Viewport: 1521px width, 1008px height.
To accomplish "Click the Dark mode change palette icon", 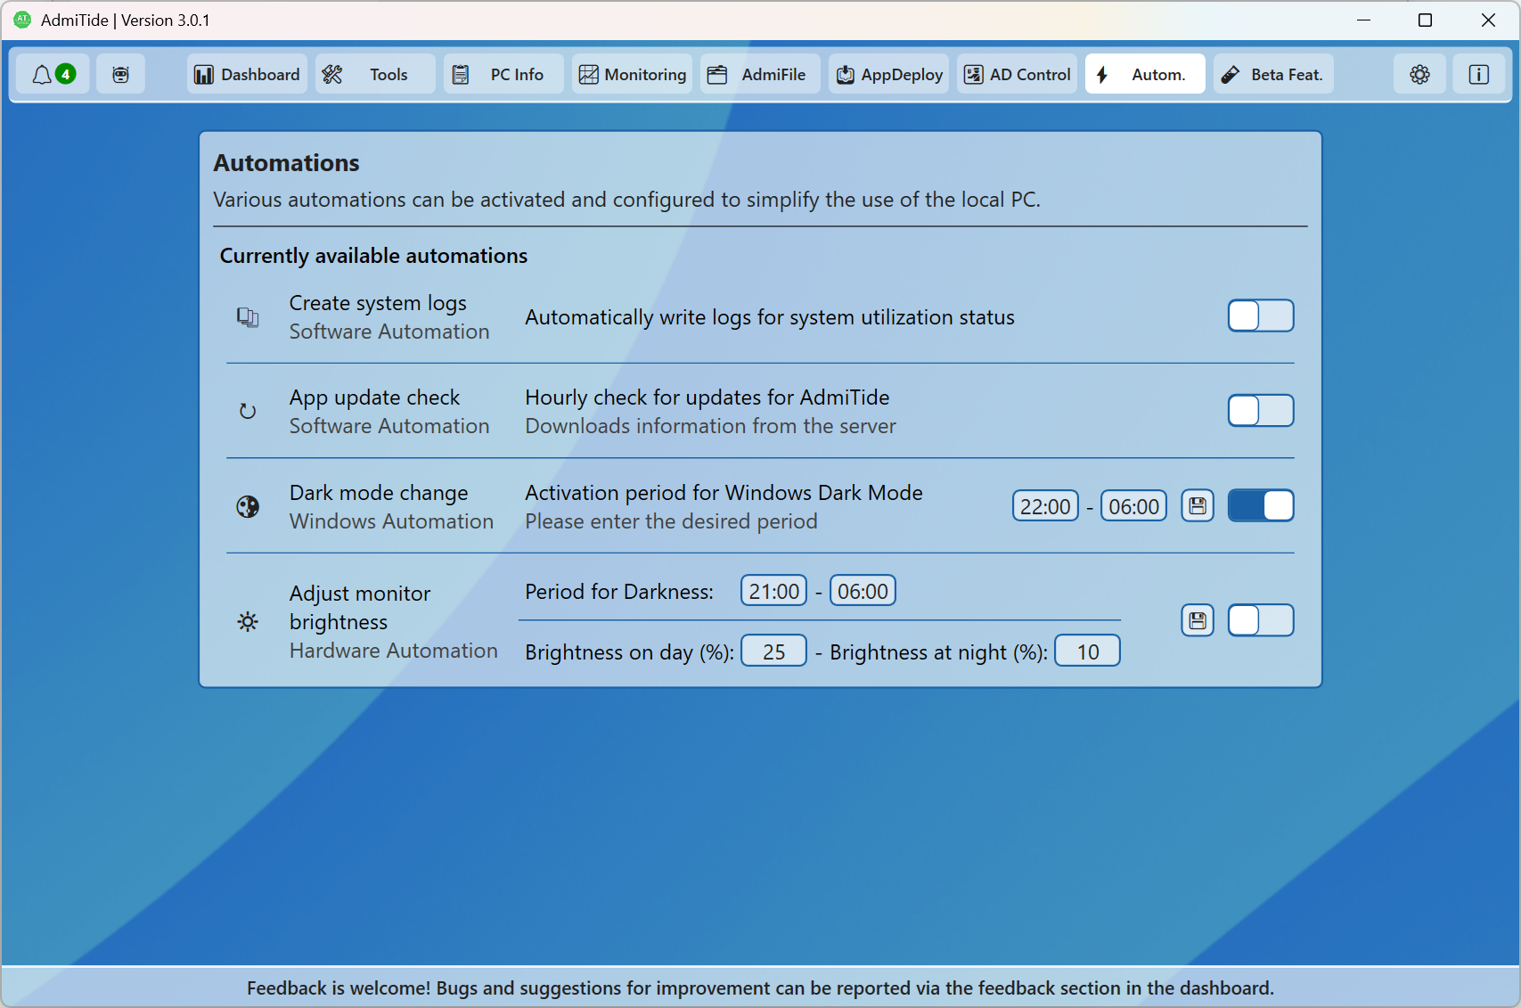I will [x=248, y=506].
